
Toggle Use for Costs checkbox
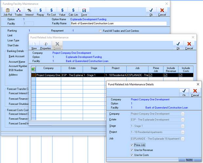pos(132,155)
